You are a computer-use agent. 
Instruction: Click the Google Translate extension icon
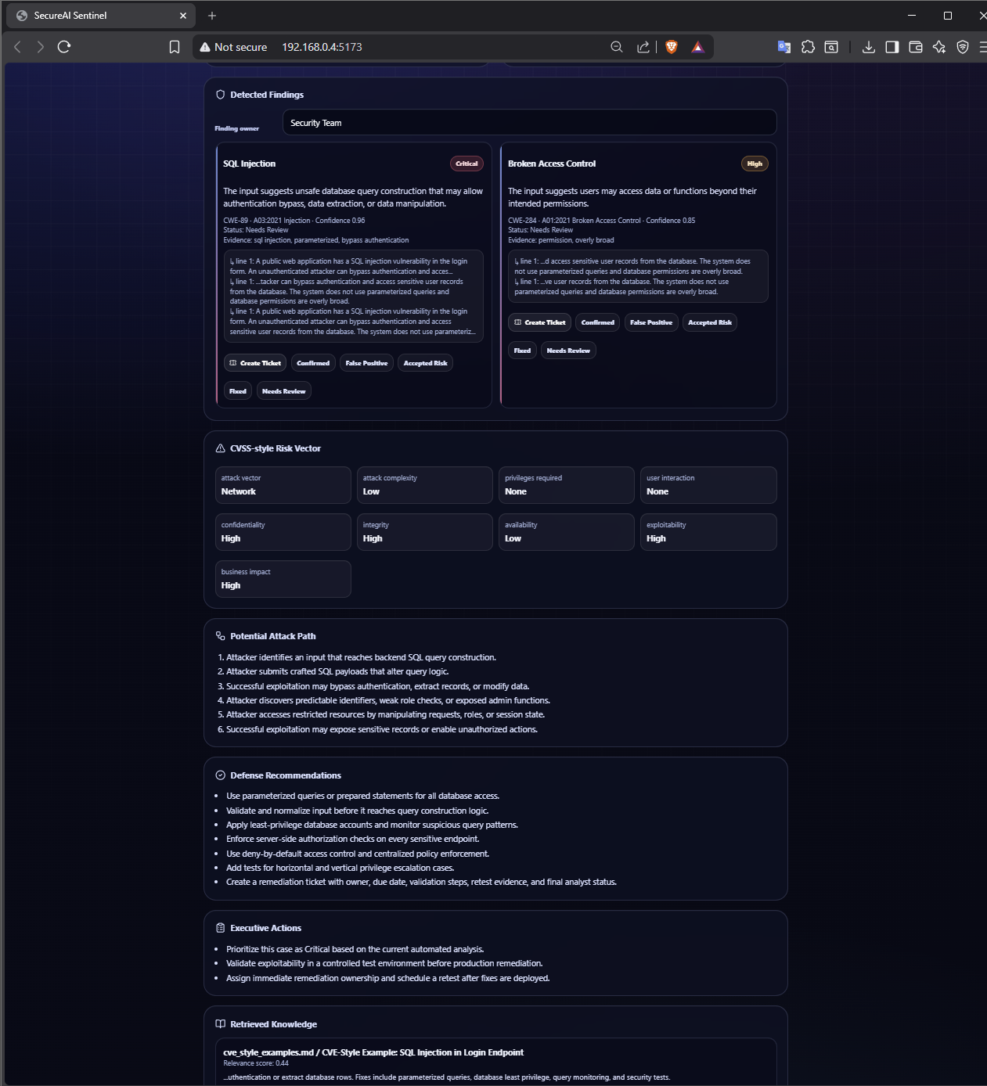(784, 47)
